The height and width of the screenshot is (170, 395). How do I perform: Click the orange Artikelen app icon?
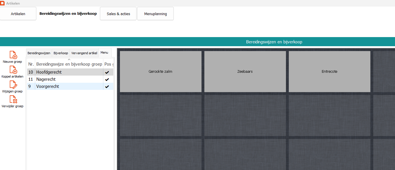coord(2,3)
